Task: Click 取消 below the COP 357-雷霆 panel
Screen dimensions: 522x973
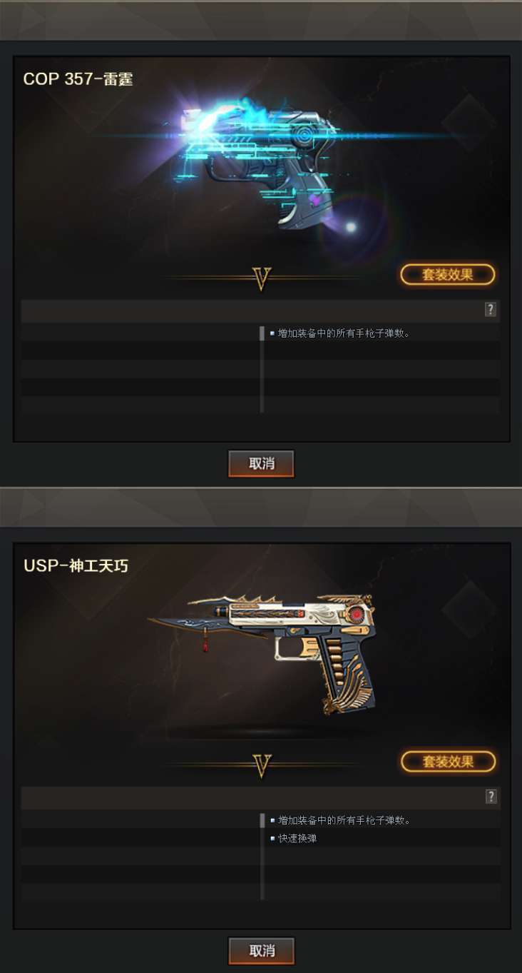Action: click(x=261, y=463)
